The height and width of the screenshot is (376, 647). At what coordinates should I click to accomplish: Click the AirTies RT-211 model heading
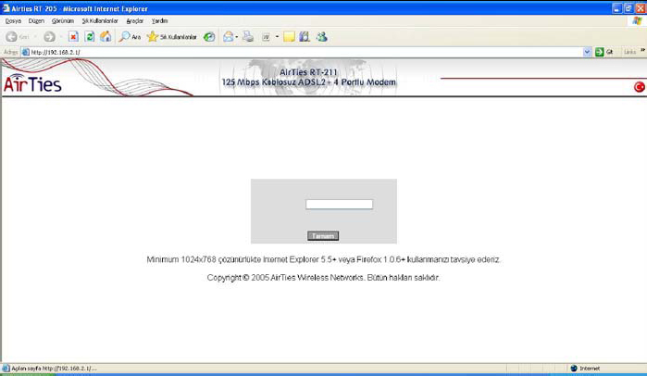coord(308,72)
